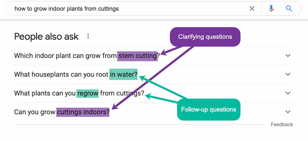
Task: Click 'What plants can you' question text
Action: click(45, 93)
